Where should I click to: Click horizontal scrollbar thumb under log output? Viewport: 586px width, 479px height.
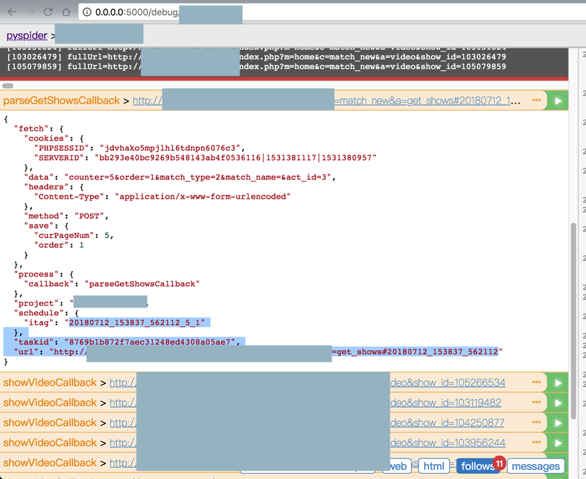8,85
